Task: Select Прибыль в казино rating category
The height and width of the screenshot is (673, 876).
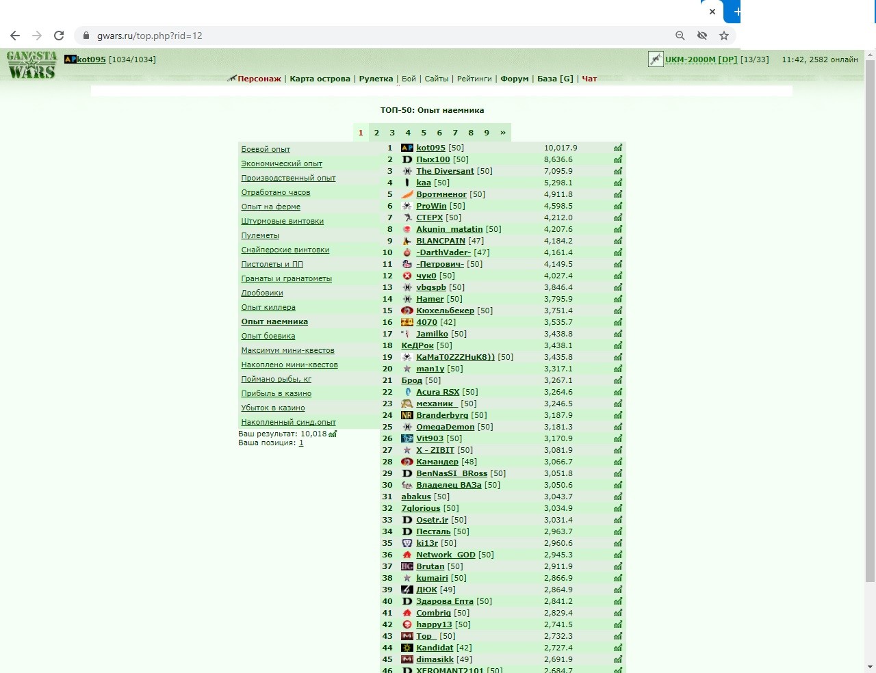Action: click(x=276, y=393)
